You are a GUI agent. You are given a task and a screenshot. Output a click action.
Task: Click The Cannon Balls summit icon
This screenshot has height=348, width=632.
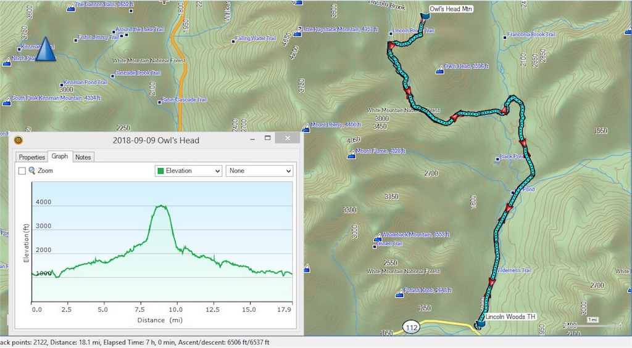(x=71, y=7)
